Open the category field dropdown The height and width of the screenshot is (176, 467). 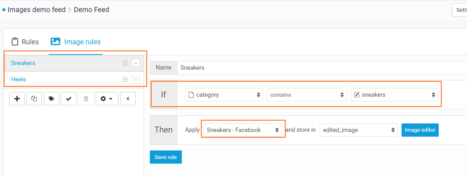[x=224, y=95]
